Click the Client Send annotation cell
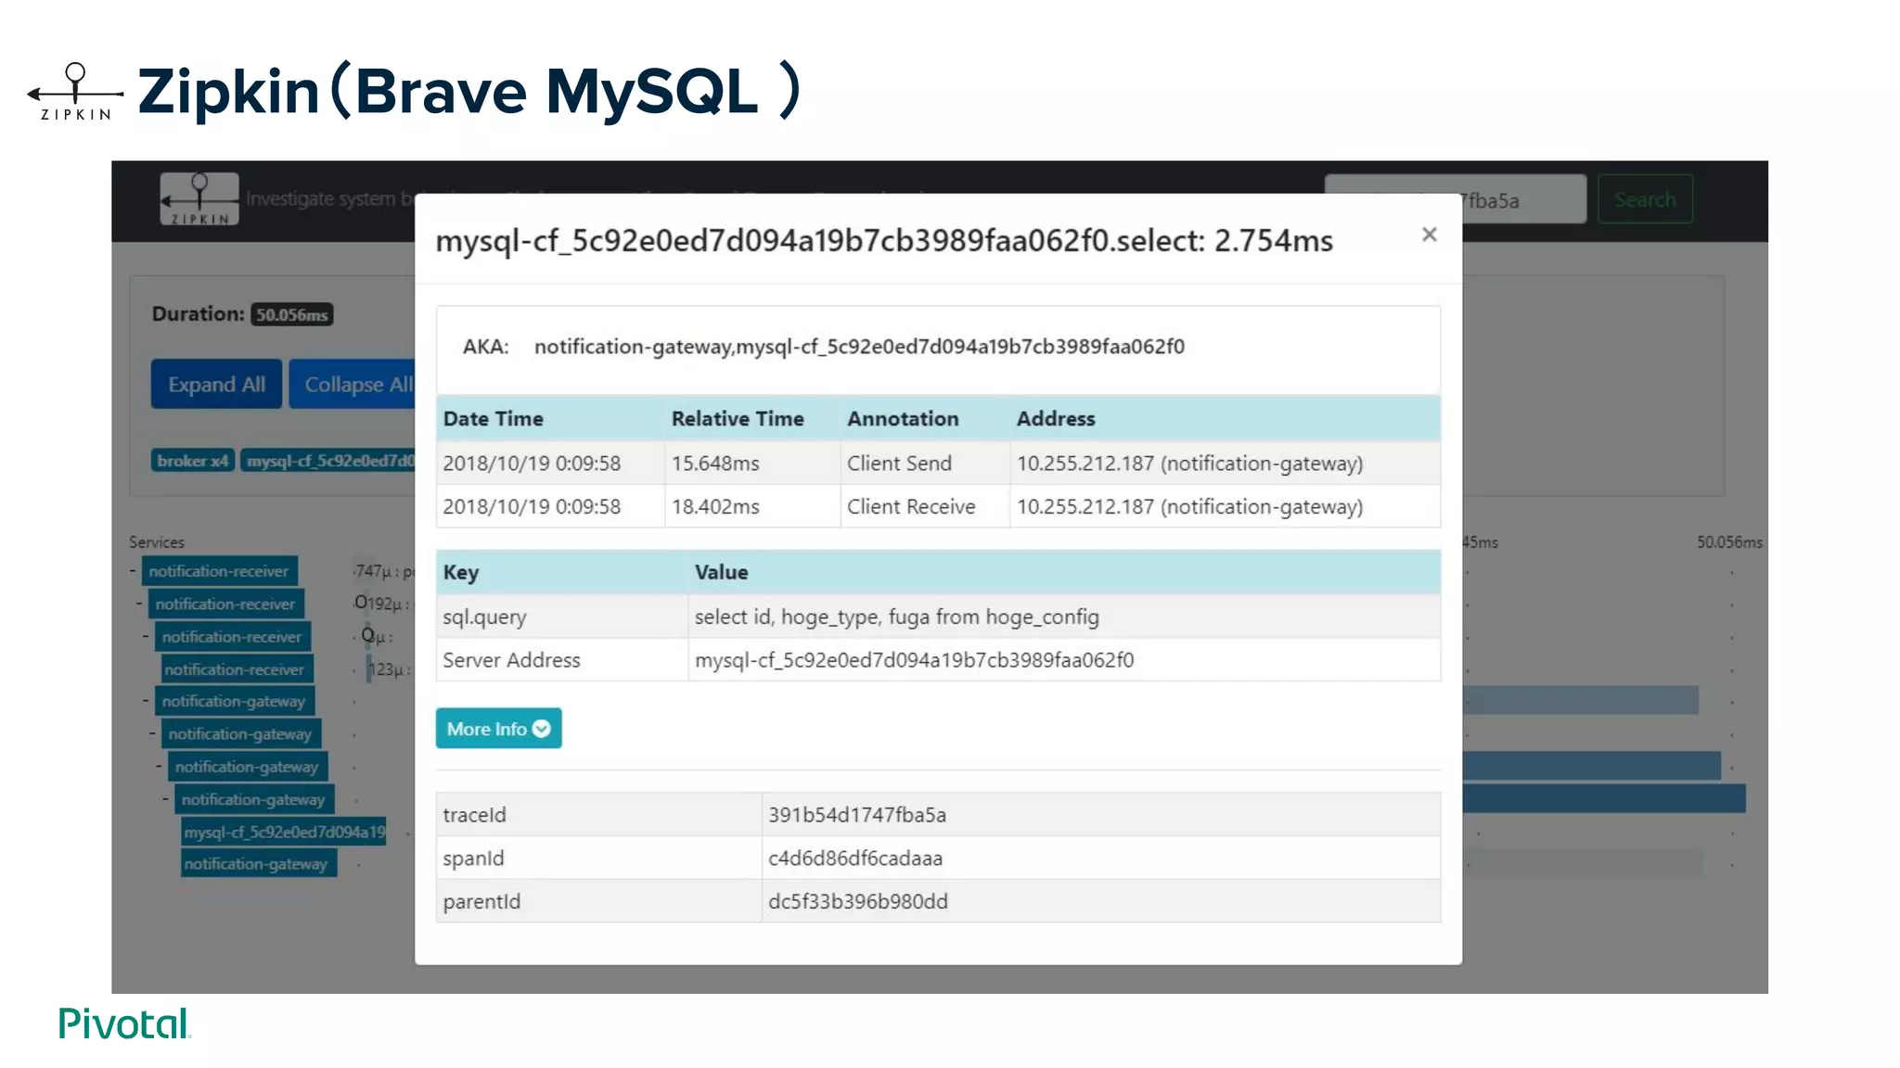This screenshot has width=1900, height=1068. click(x=925, y=463)
